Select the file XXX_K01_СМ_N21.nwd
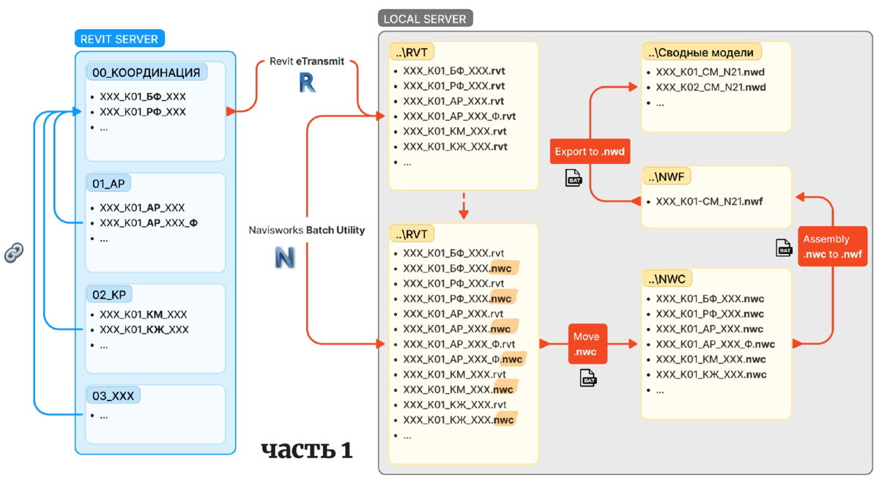This screenshot has height=494, width=879. pyautogui.click(x=711, y=72)
